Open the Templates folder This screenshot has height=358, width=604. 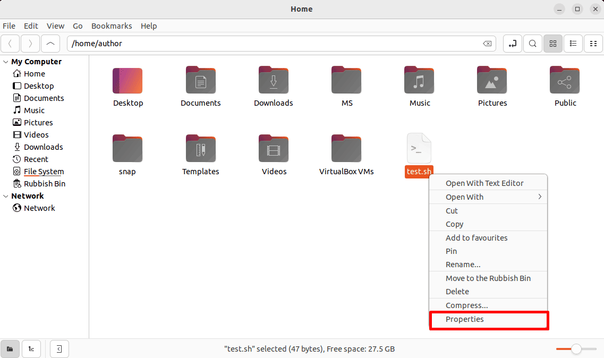click(200, 149)
